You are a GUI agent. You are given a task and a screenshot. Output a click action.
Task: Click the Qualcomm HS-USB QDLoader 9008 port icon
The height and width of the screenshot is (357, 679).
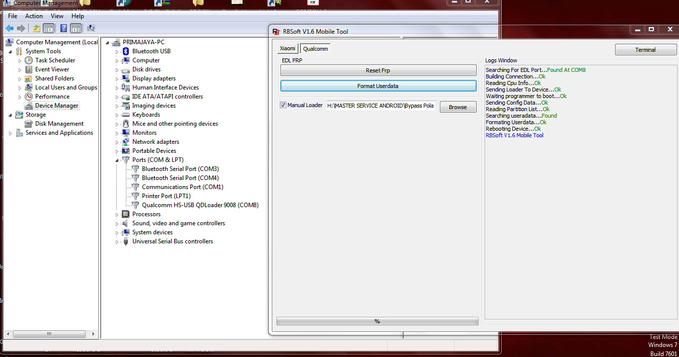[x=135, y=205]
